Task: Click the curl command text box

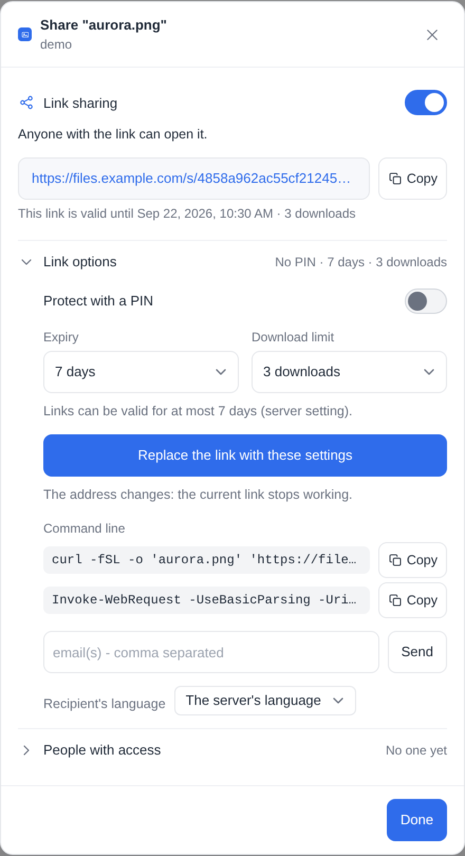Action: click(x=207, y=560)
